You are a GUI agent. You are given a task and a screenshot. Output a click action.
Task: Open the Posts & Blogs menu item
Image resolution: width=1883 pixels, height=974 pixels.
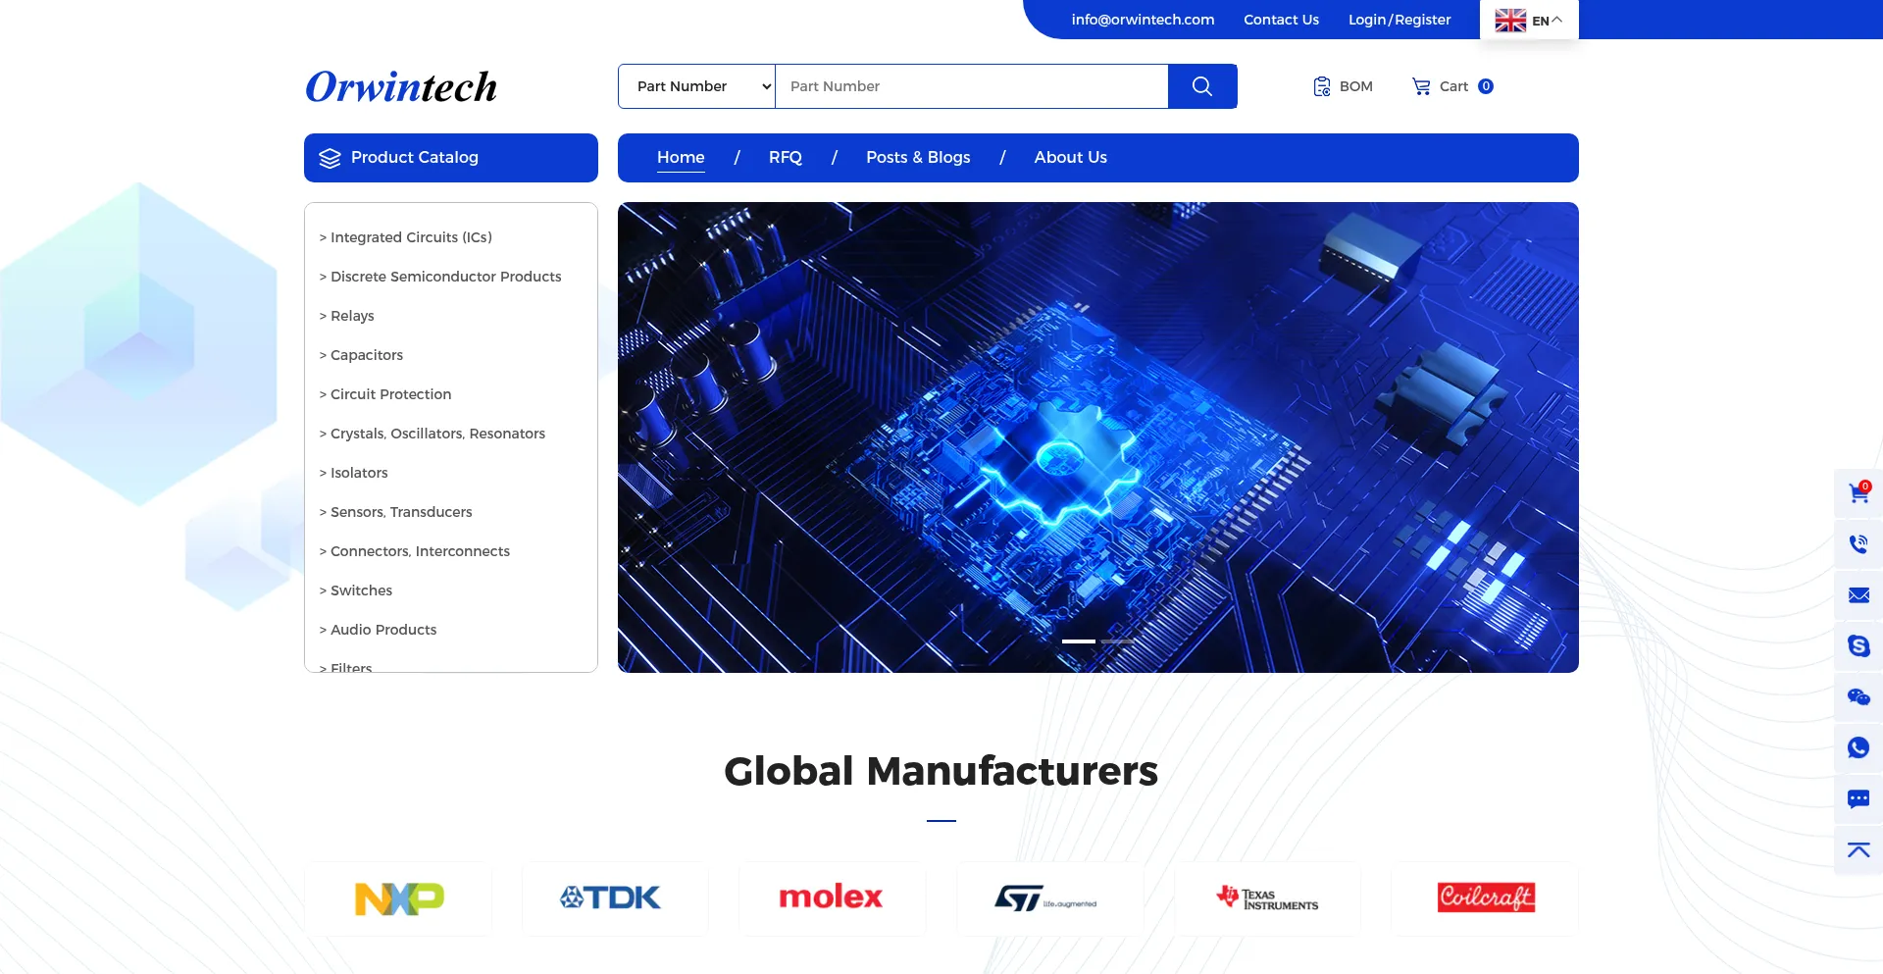click(918, 158)
